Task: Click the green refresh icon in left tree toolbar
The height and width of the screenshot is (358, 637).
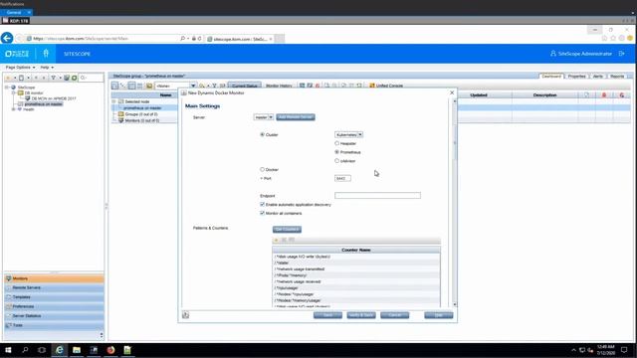Action: (x=75, y=78)
